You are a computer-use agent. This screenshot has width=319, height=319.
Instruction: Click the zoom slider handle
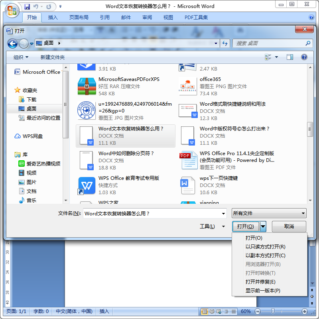pos(273,311)
